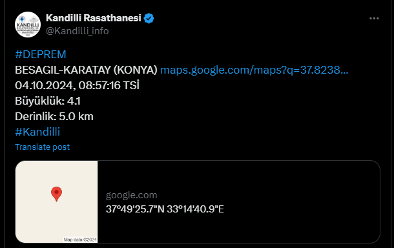Click the @Kandilli_info handle
394x248 pixels.
(77, 31)
